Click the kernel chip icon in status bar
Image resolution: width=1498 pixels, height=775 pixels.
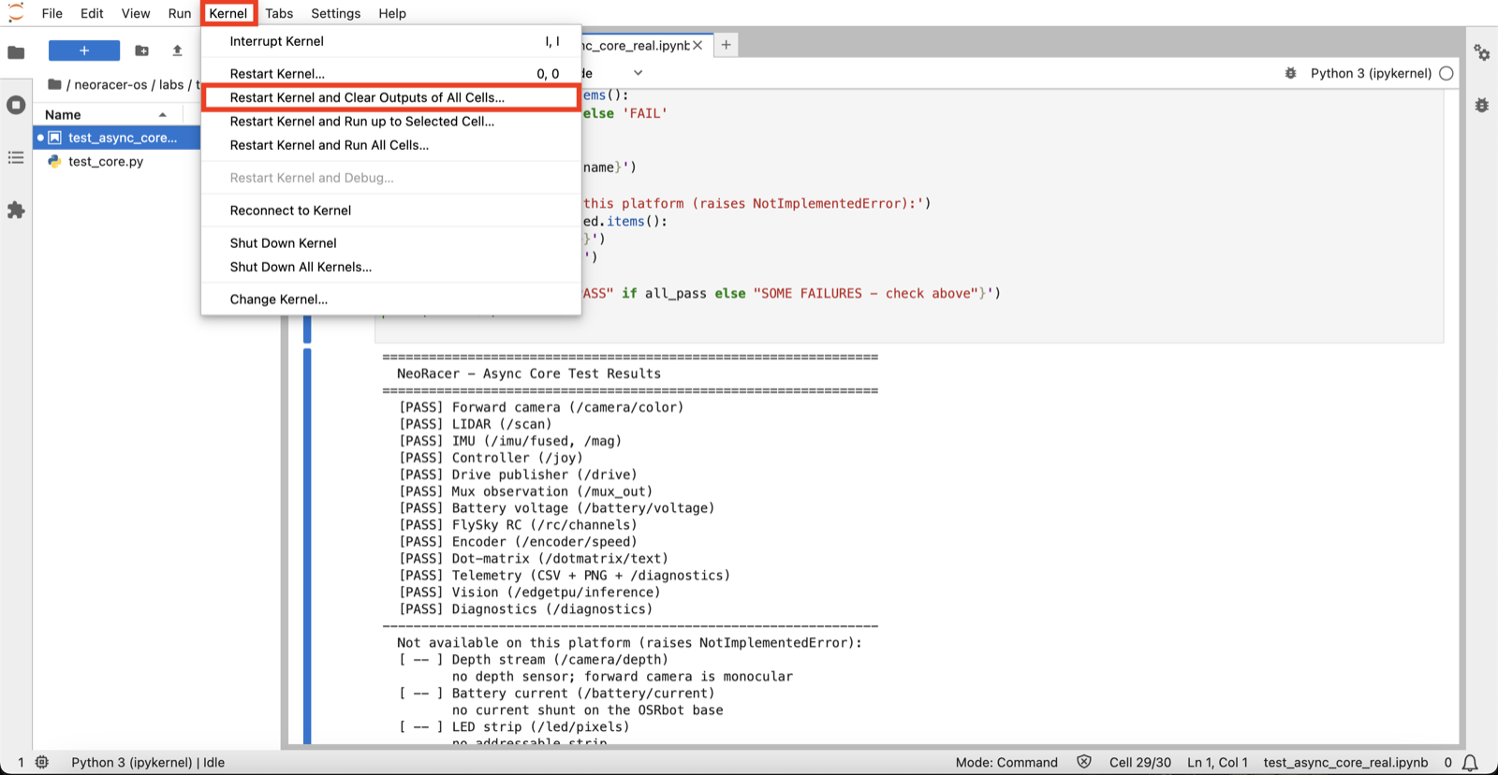42,762
